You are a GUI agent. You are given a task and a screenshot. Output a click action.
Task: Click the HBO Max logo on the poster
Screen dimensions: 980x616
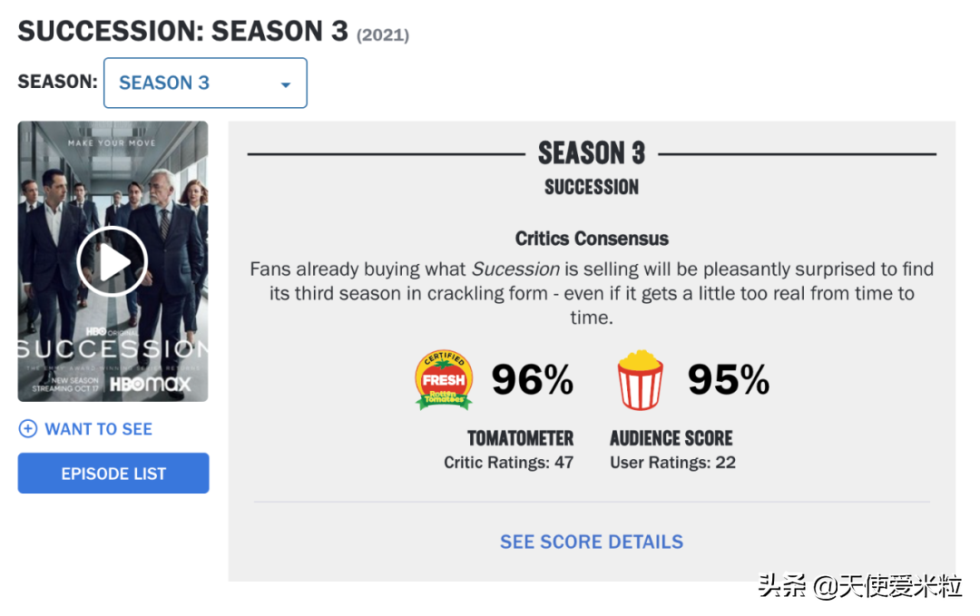pos(151,384)
